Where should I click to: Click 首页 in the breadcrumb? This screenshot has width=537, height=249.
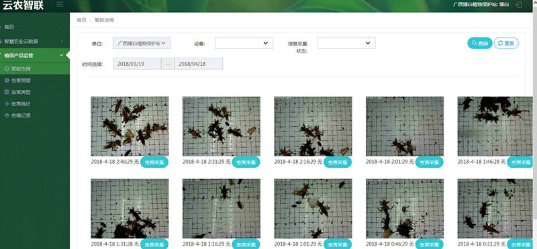point(81,20)
